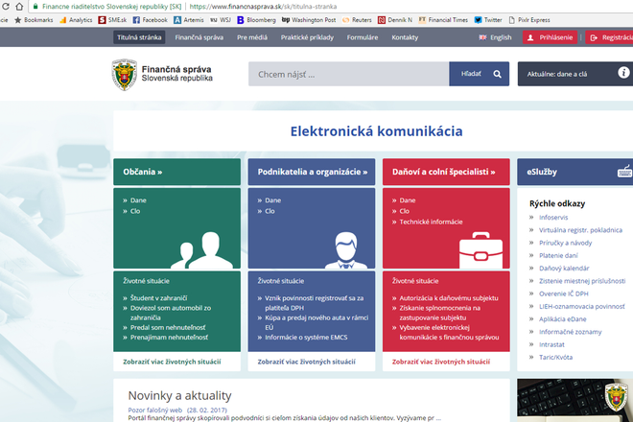Open the SME.sk bookmark
Viewport: 633px width, 422px height.
pyautogui.click(x=112, y=20)
